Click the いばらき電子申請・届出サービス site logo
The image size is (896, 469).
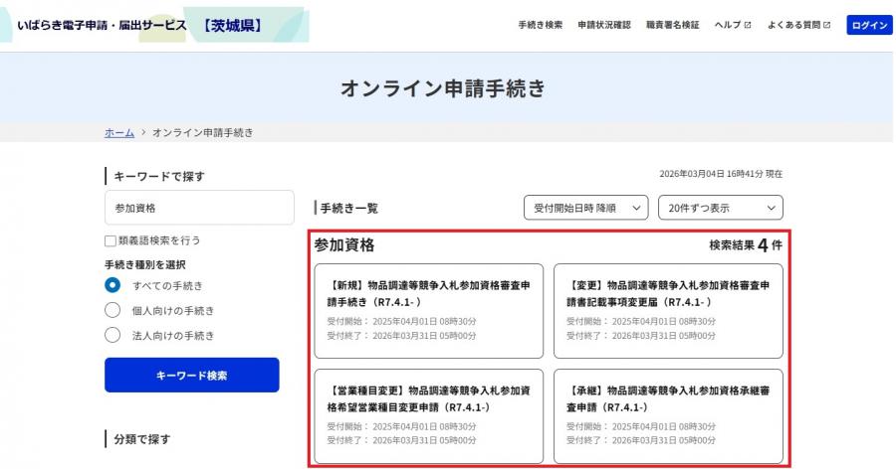click(139, 25)
